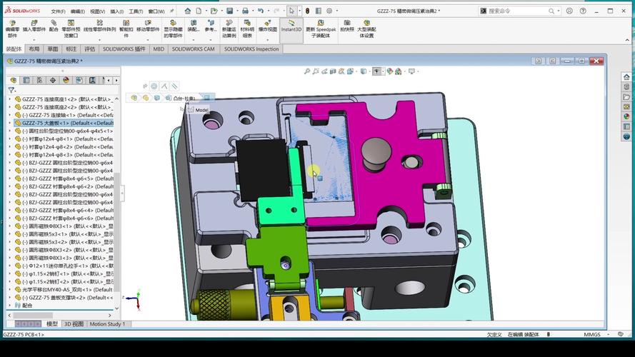This screenshot has width=635, height=357.
Task: Open the FeatureManager design tree tab
Action: click(14, 80)
